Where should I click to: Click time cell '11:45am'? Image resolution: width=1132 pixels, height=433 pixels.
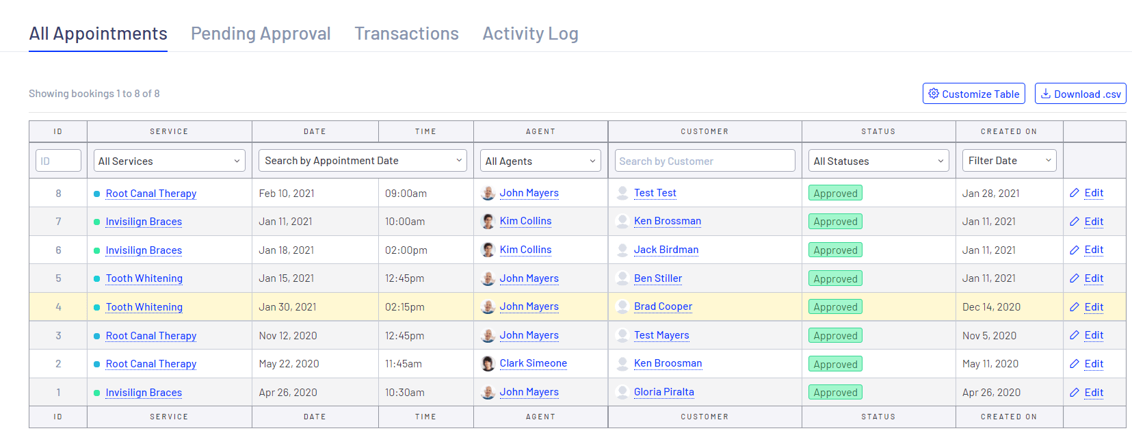click(404, 364)
